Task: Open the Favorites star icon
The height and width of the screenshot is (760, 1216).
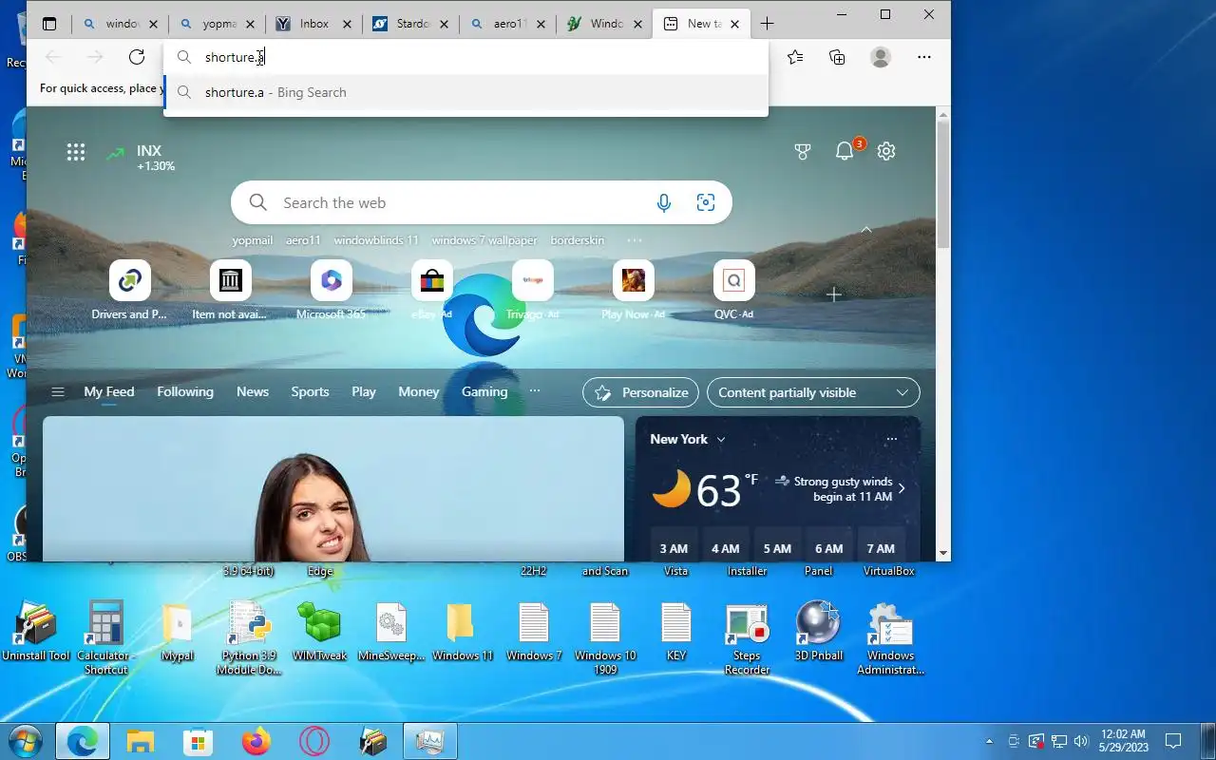Action: [x=795, y=57]
